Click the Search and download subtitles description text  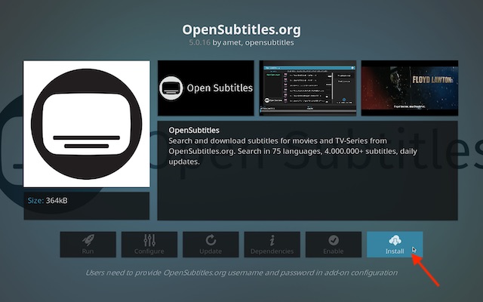tap(293, 151)
